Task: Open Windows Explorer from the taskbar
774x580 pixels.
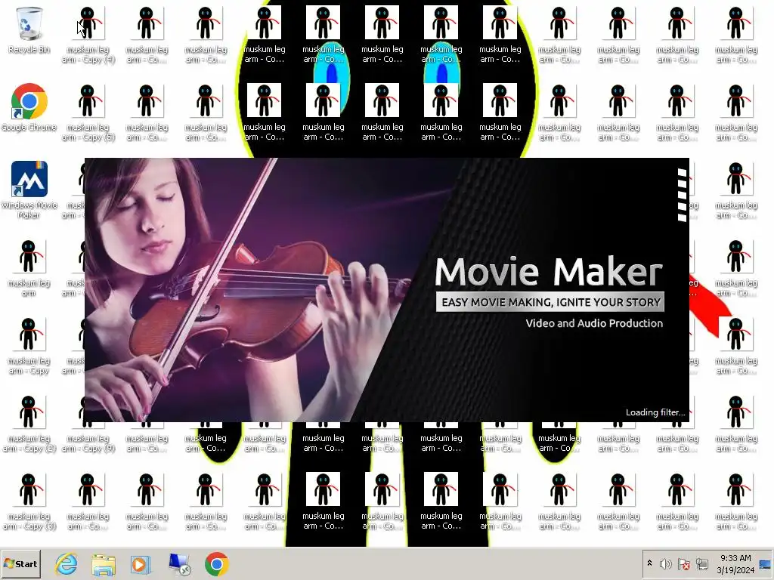Action: [103, 563]
